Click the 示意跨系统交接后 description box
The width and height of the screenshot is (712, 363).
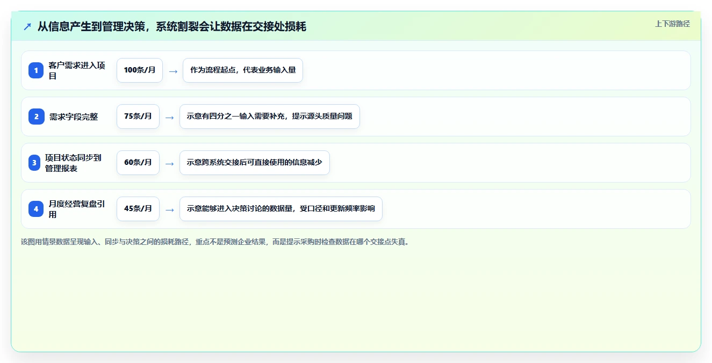coord(255,163)
